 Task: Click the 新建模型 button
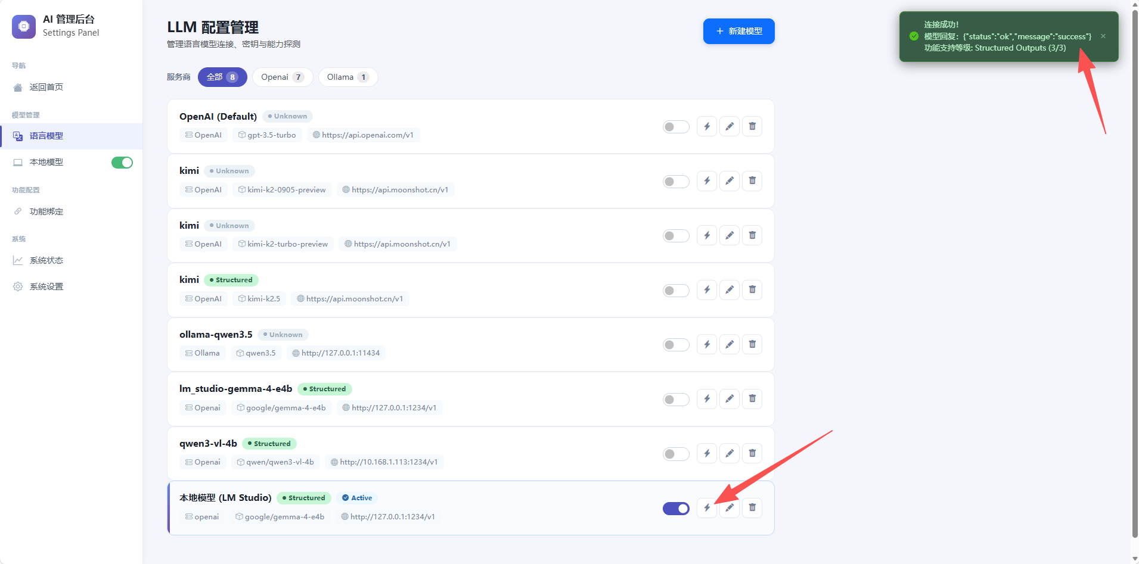click(x=739, y=31)
